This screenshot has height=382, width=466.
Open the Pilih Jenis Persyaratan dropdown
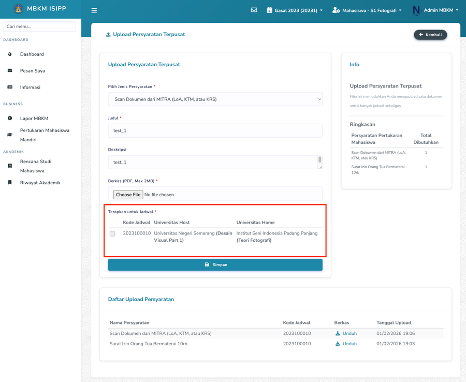pos(215,99)
